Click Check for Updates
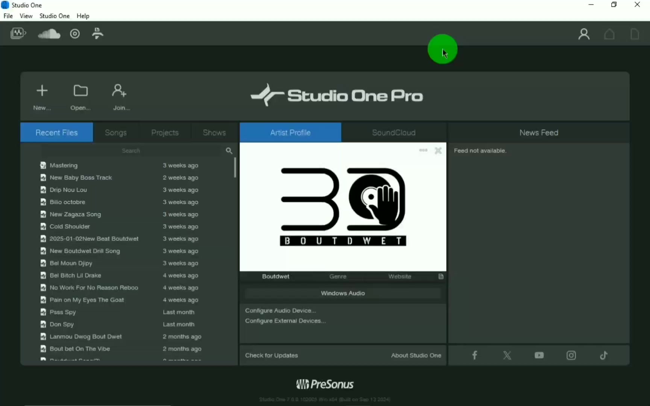This screenshot has width=650, height=406. coord(272,355)
